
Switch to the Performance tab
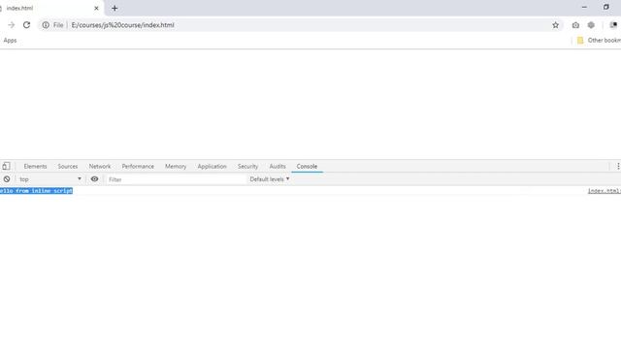click(x=138, y=166)
